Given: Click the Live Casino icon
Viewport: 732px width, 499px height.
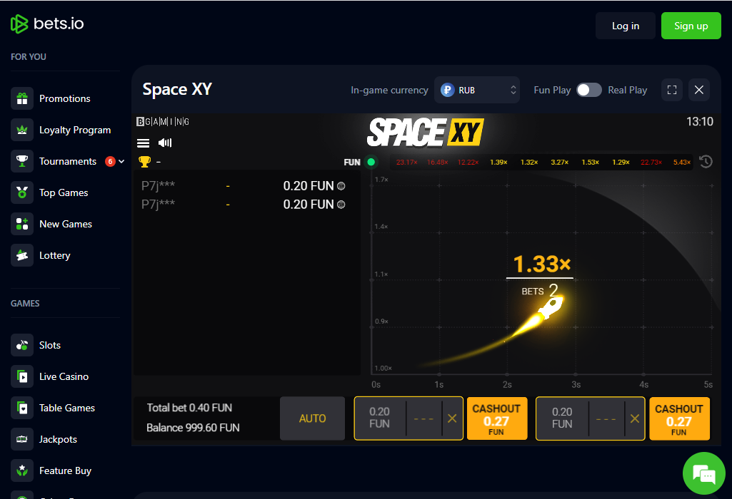Looking at the screenshot, I should 22,376.
